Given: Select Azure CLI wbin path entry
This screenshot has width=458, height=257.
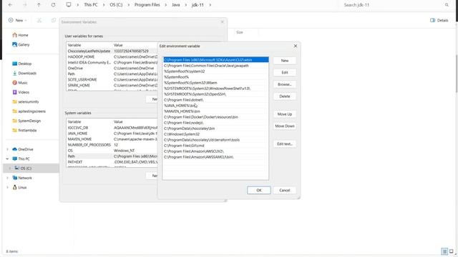Looking at the screenshot, I should point(215,60).
